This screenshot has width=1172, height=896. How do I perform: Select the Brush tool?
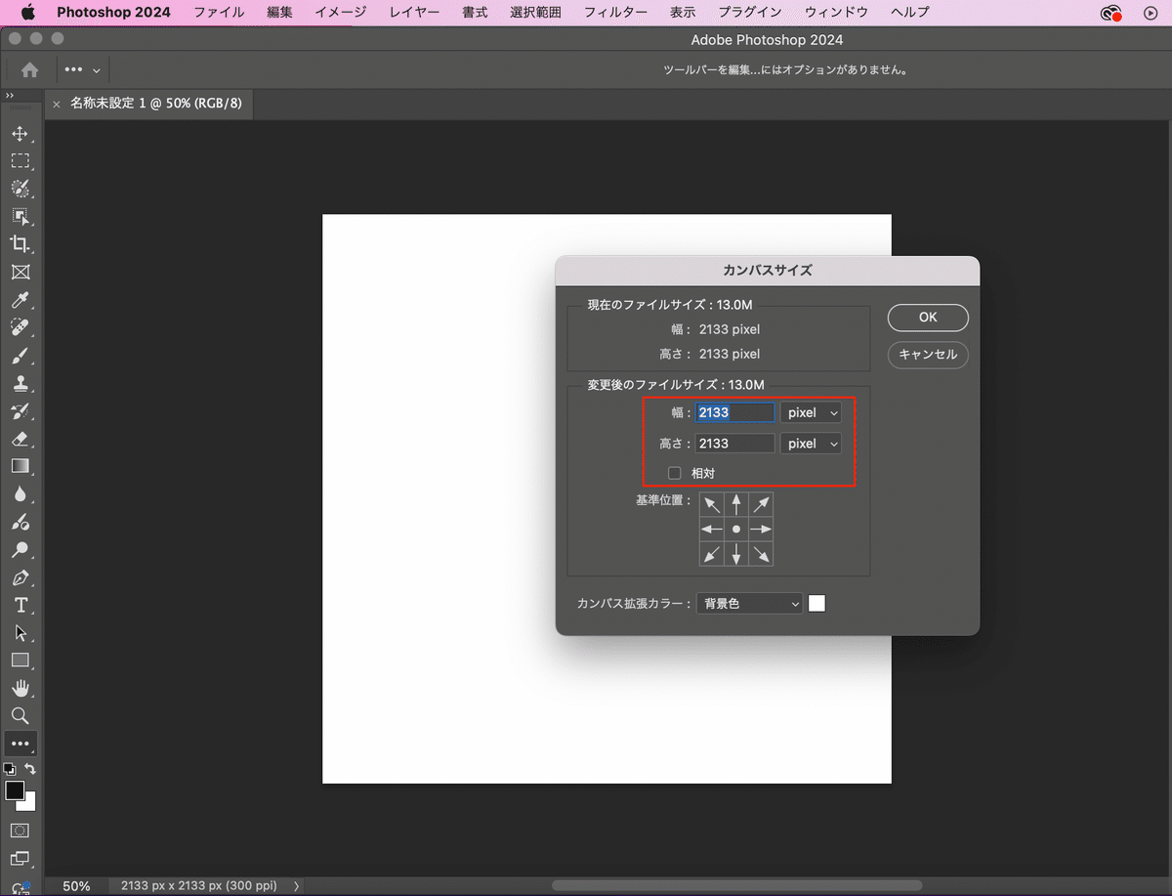click(x=21, y=355)
